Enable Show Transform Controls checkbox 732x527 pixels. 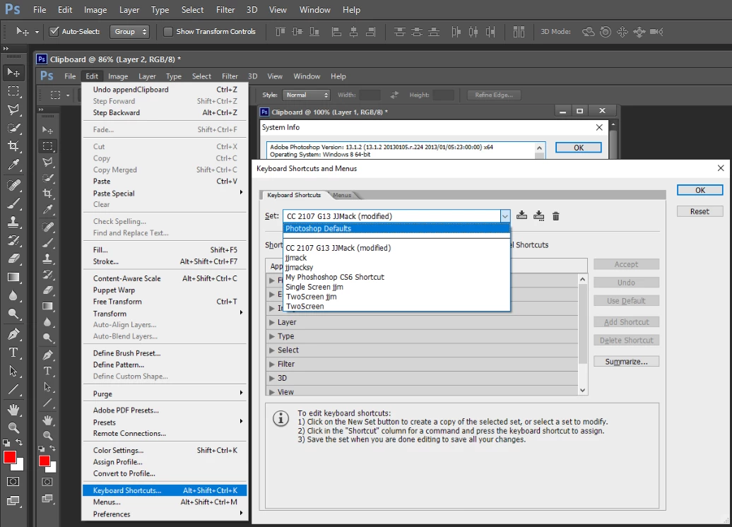pyautogui.click(x=167, y=31)
